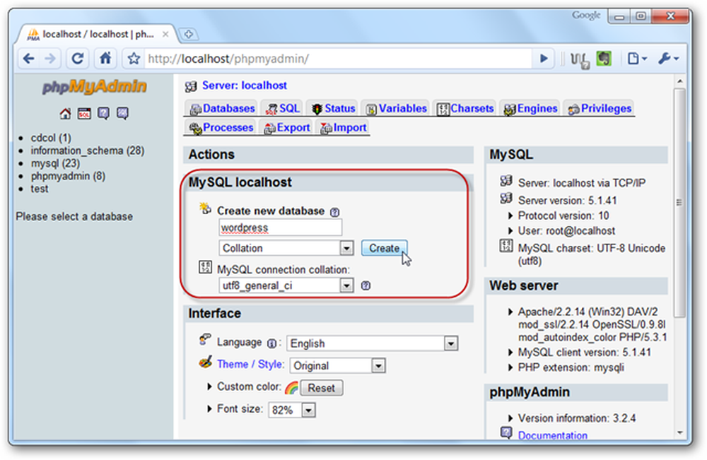
Task: Expand the Font size 82% dropdown
Action: point(292,410)
